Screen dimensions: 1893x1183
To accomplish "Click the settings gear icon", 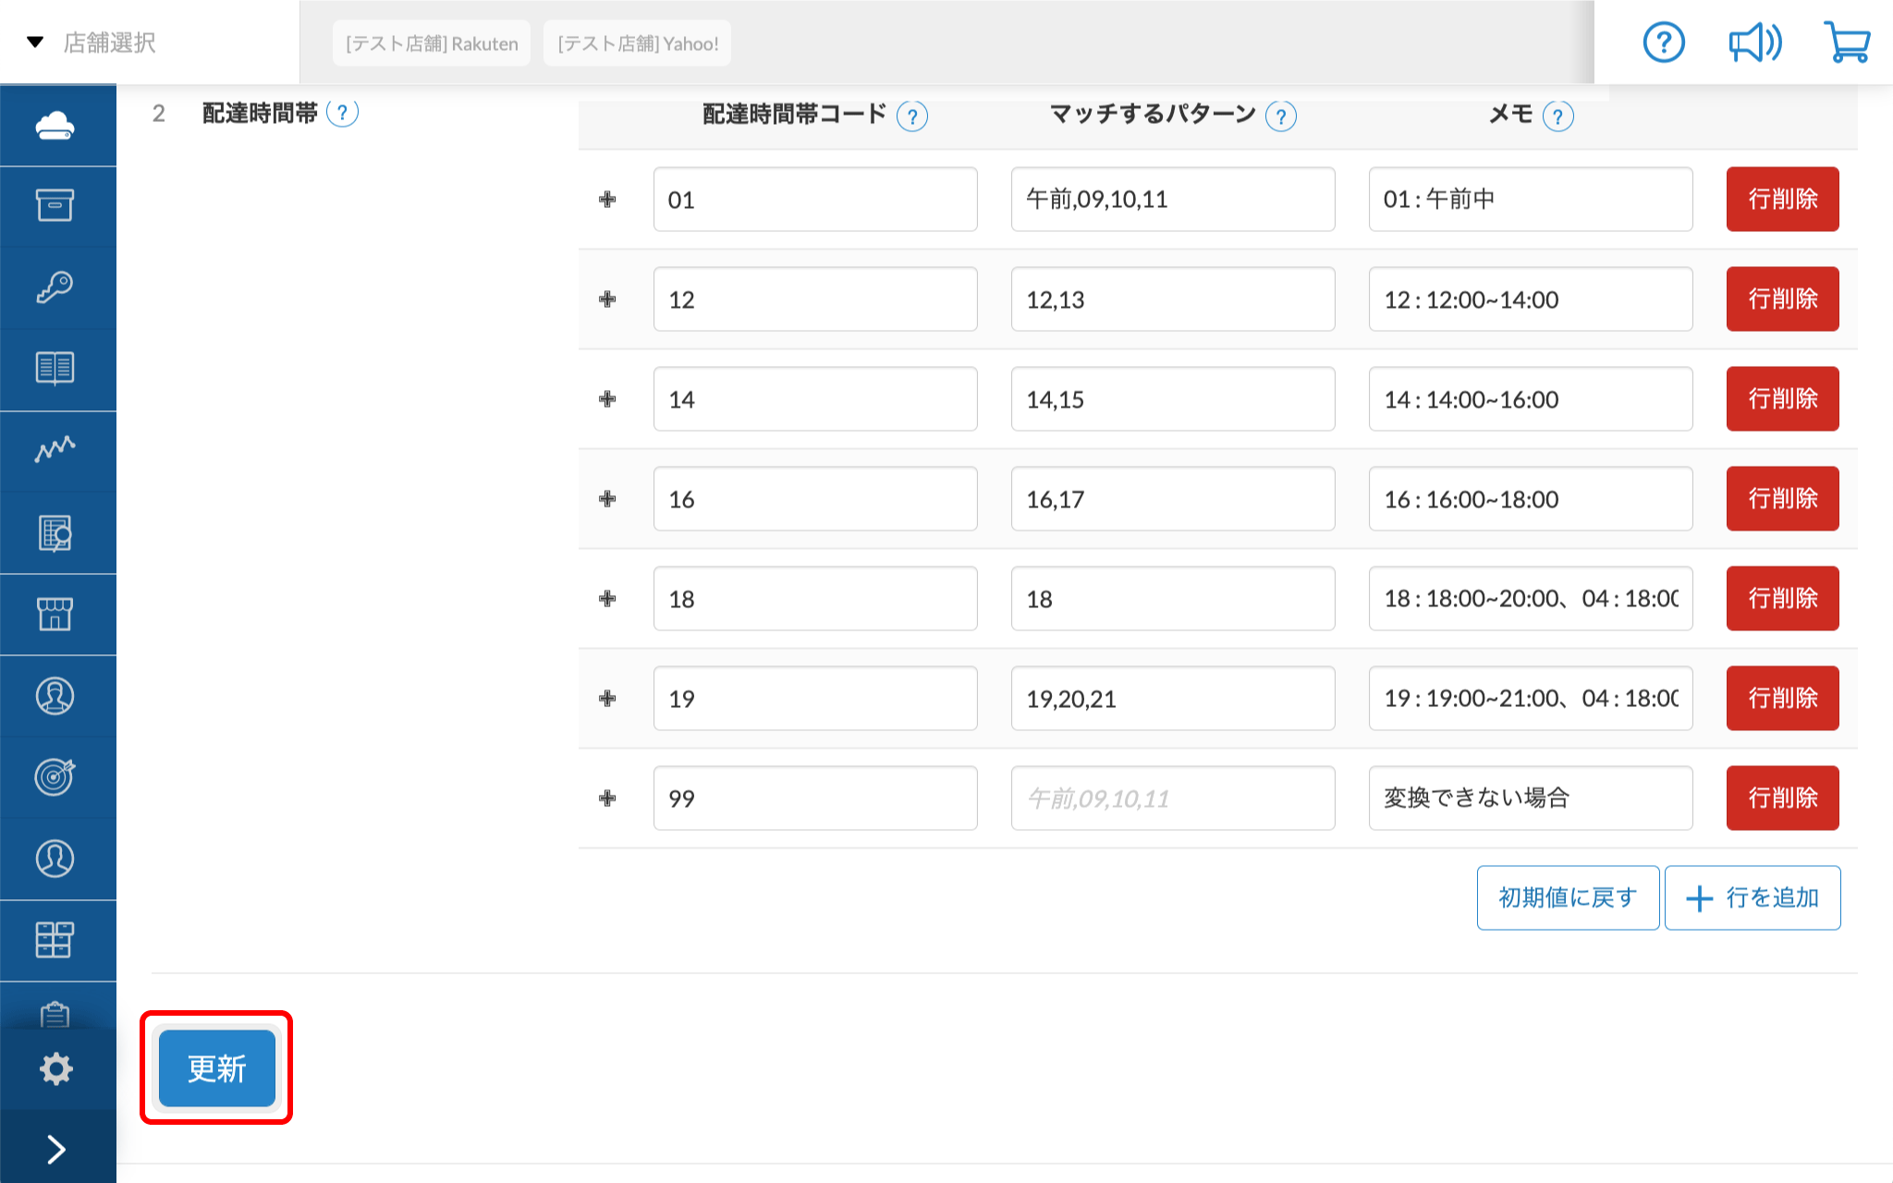I will click(55, 1068).
